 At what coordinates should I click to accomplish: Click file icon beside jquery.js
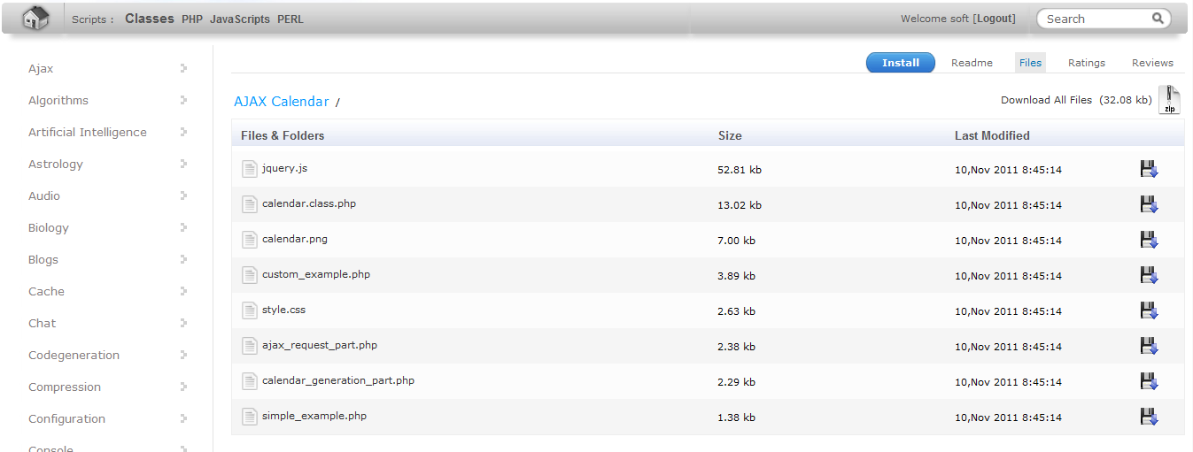click(x=250, y=169)
